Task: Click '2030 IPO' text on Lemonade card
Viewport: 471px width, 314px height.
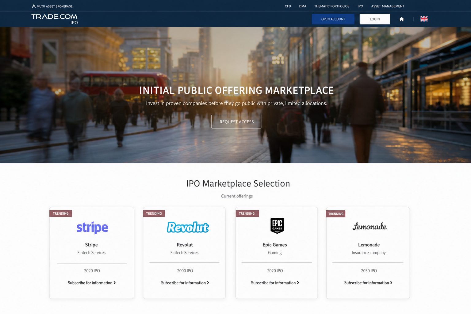Action: 369,271
